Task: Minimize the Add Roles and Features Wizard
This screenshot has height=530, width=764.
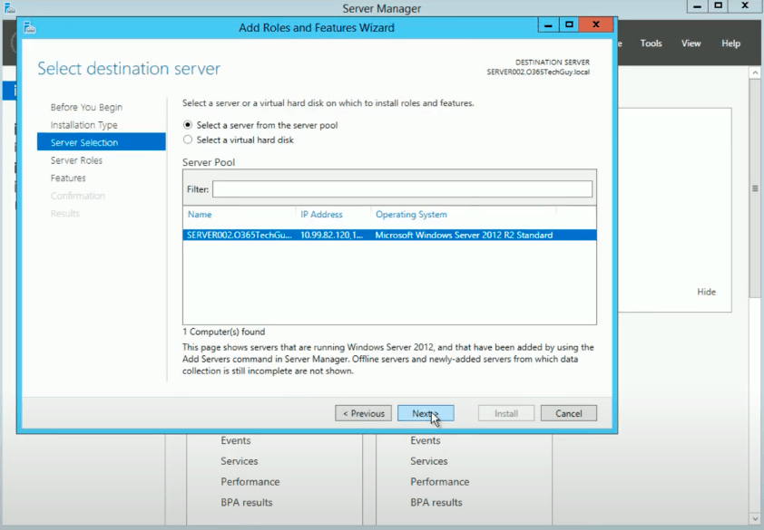Action: 548,24
